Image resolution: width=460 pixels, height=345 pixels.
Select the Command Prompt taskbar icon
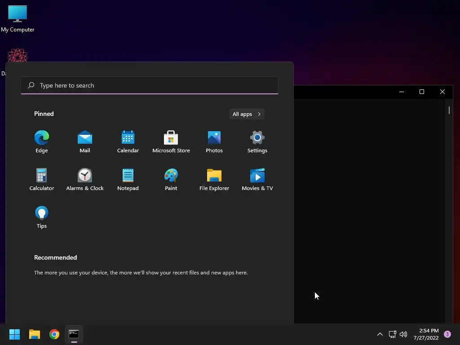(x=74, y=334)
